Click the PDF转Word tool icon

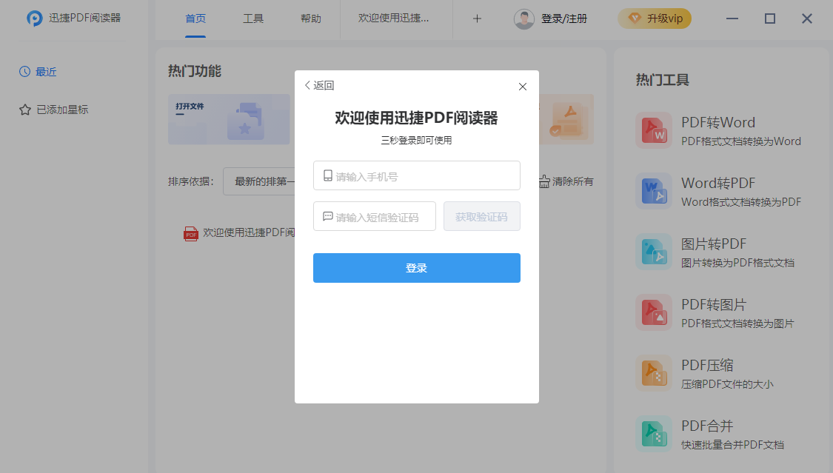coord(654,130)
